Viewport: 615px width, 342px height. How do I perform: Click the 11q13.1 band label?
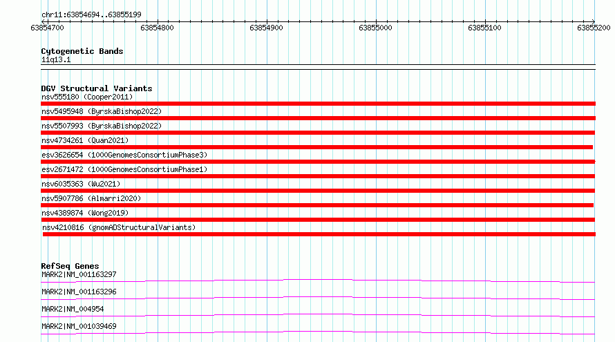(56, 59)
